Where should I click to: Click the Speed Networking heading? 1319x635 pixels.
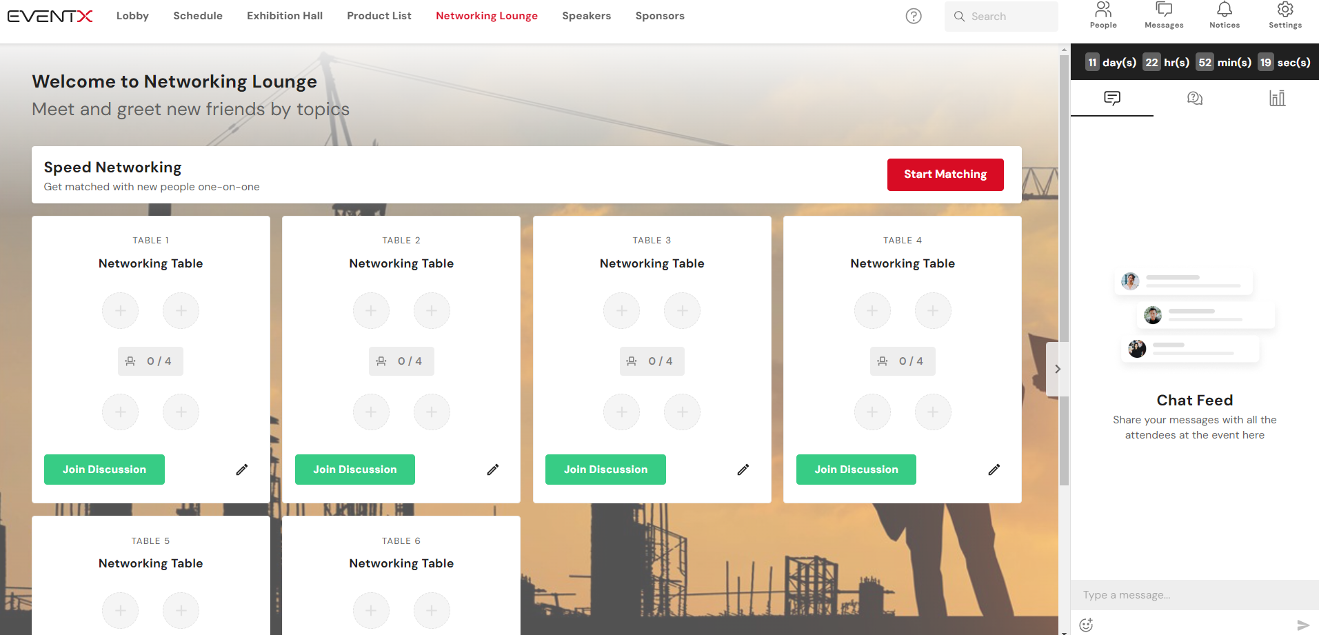point(112,168)
